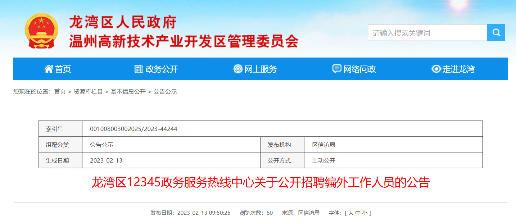This screenshot has height=223, width=516.
Task: Click the 生成日期 table label
Action: 57,160
